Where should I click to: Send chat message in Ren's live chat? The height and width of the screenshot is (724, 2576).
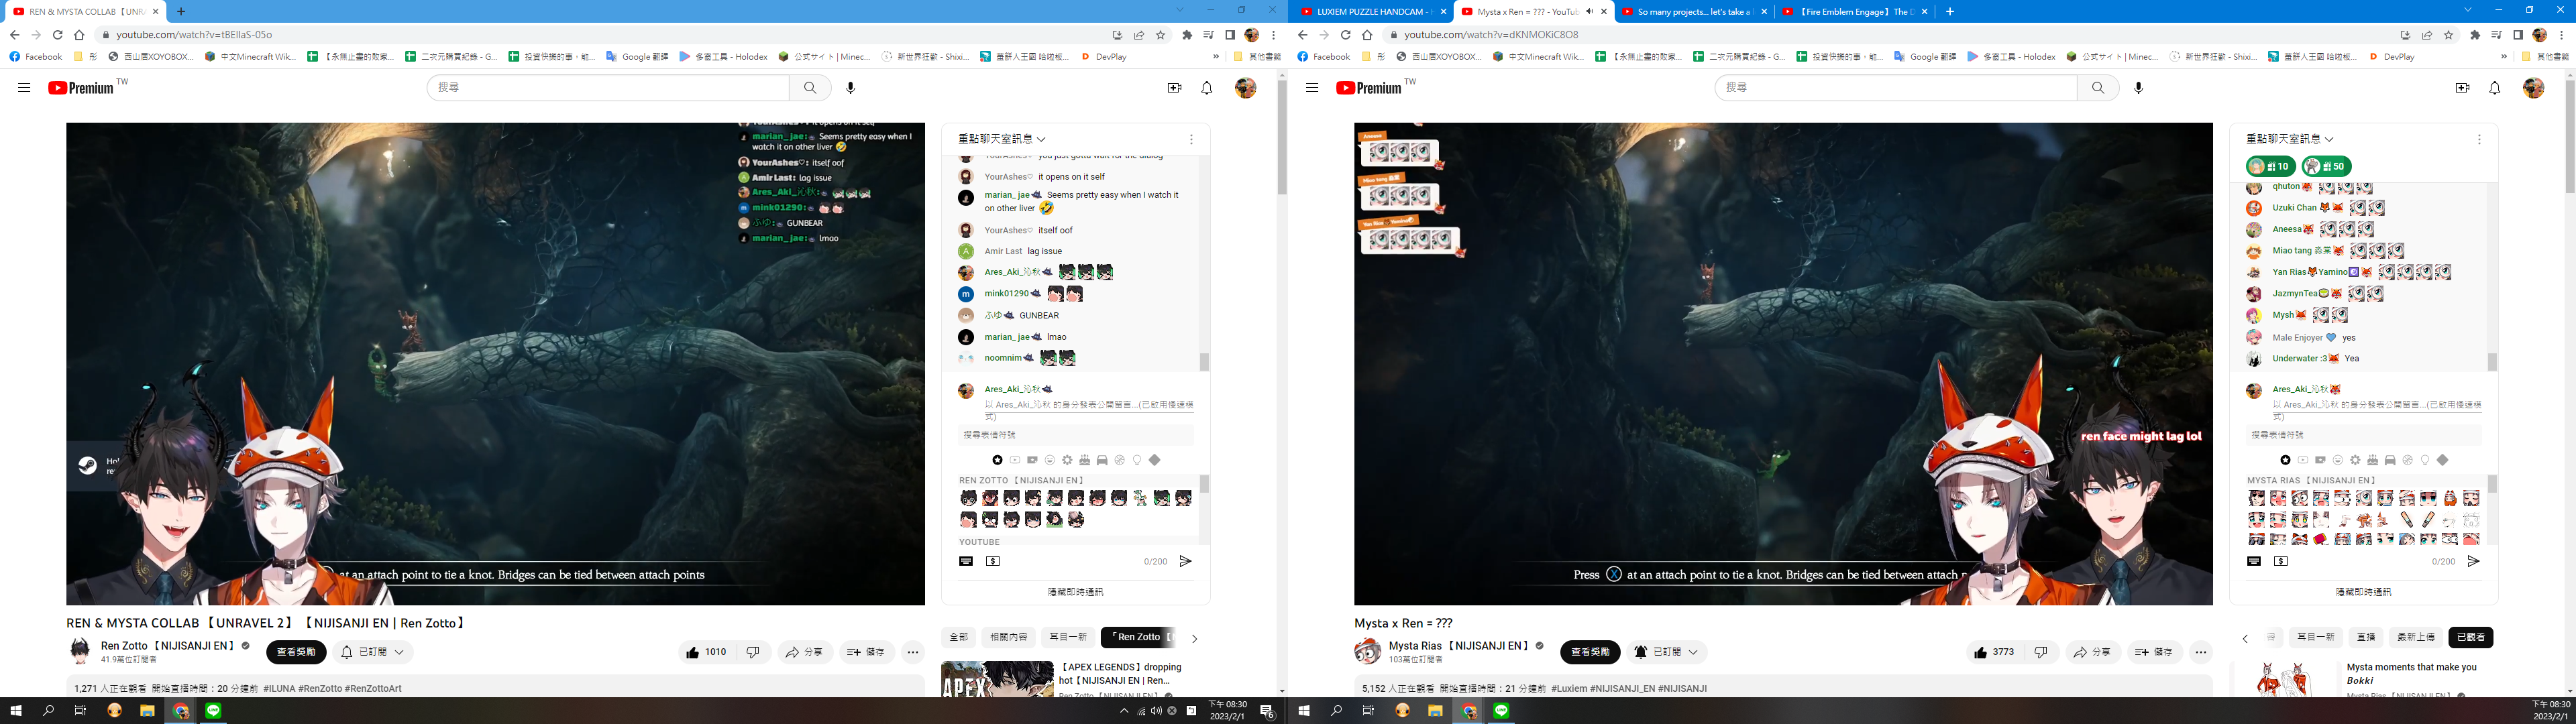tap(1186, 562)
